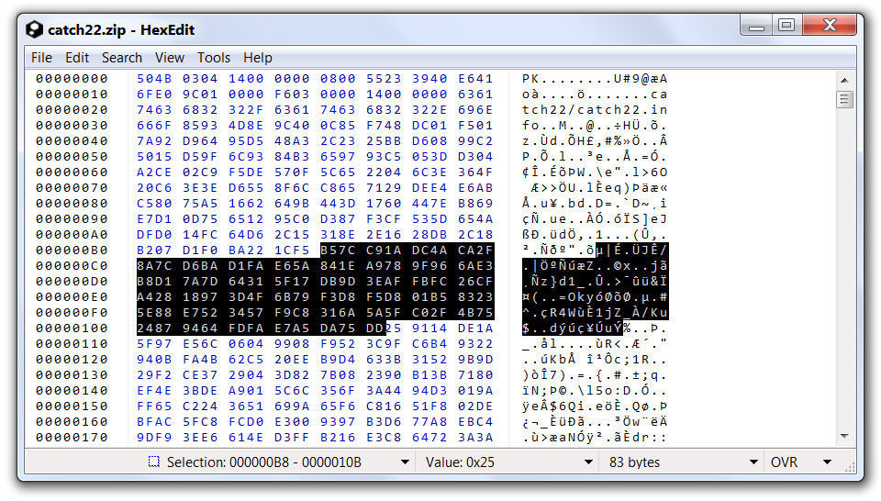Screen dimensions: 881x501
Task: Toggle the OVR overwrite mode indicator
Action: pyautogui.click(x=785, y=462)
